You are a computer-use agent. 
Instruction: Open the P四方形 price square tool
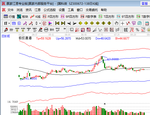pos(51,16)
